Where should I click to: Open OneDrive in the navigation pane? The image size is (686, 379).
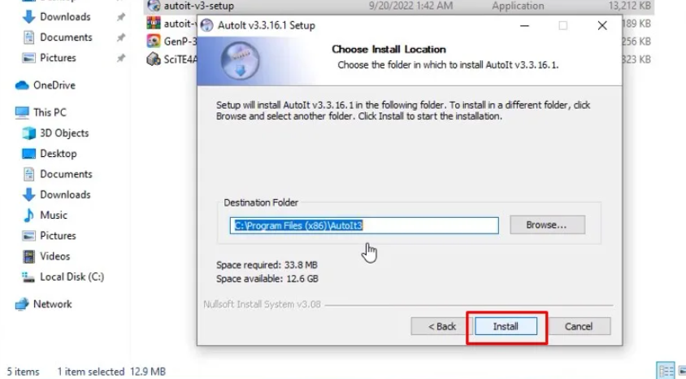click(45, 85)
